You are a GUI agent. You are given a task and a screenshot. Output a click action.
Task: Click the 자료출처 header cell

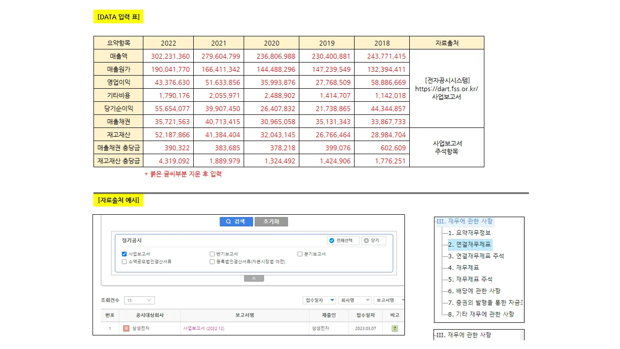click(x=447, y=43)
